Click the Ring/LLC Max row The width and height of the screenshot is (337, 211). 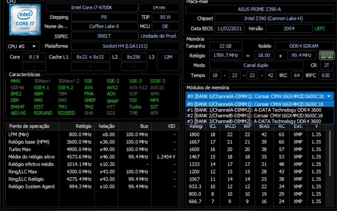(x=92, y=171)
